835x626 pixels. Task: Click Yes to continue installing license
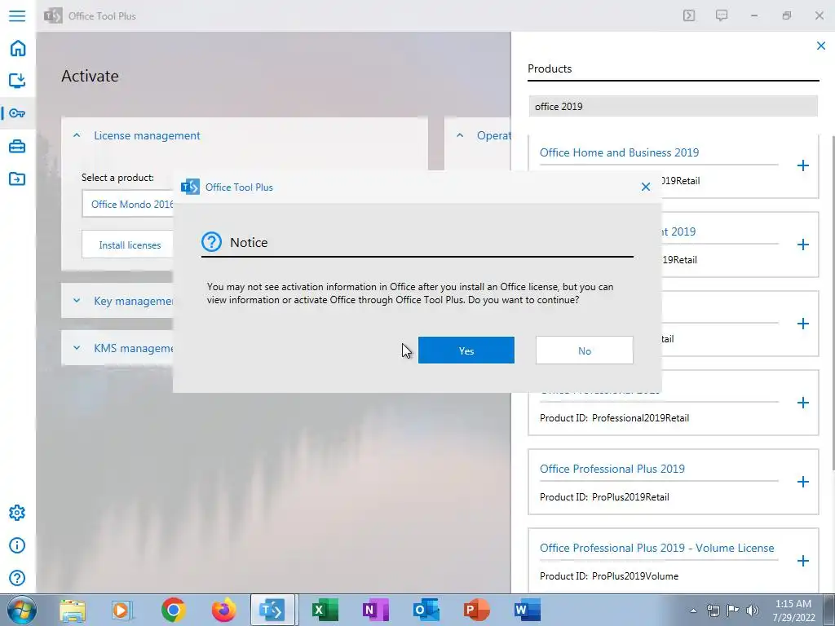click(466, 350)
